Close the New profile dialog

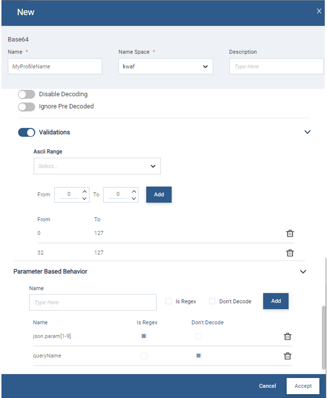point(319,11)
